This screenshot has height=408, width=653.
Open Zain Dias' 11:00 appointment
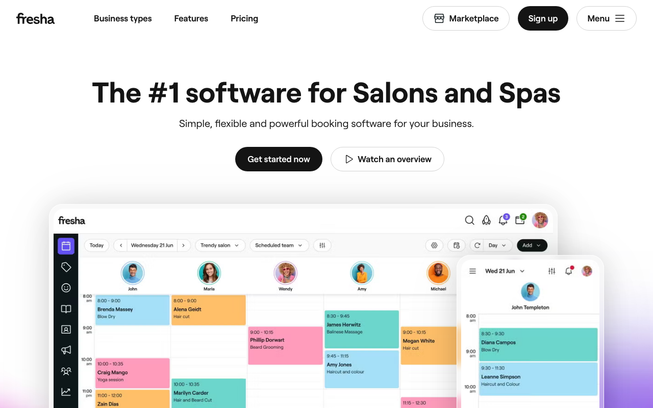[x=132, y=399]
